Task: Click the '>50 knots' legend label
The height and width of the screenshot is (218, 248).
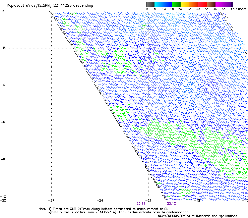Action: pyautogui.click(x=238, y=9)
